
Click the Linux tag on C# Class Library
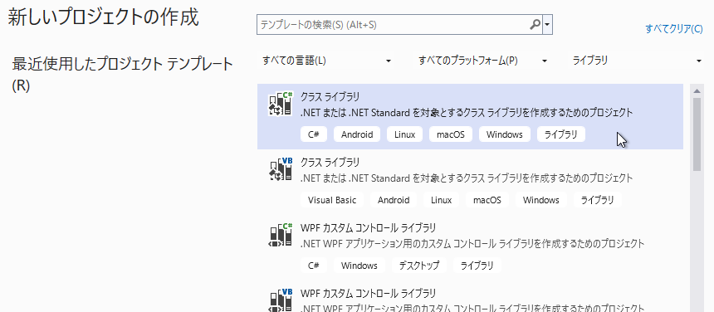(x=405, y=134)
